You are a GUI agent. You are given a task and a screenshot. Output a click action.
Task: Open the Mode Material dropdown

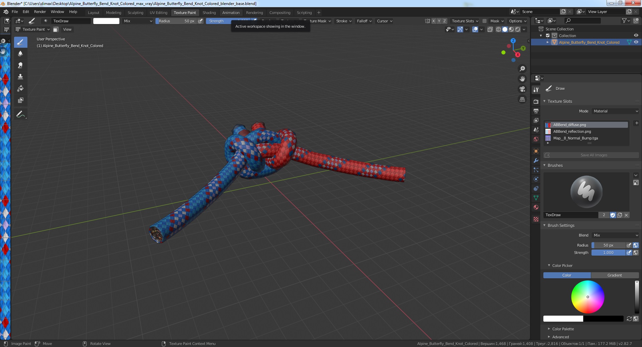pyautogui.click(x=616, y=111)
